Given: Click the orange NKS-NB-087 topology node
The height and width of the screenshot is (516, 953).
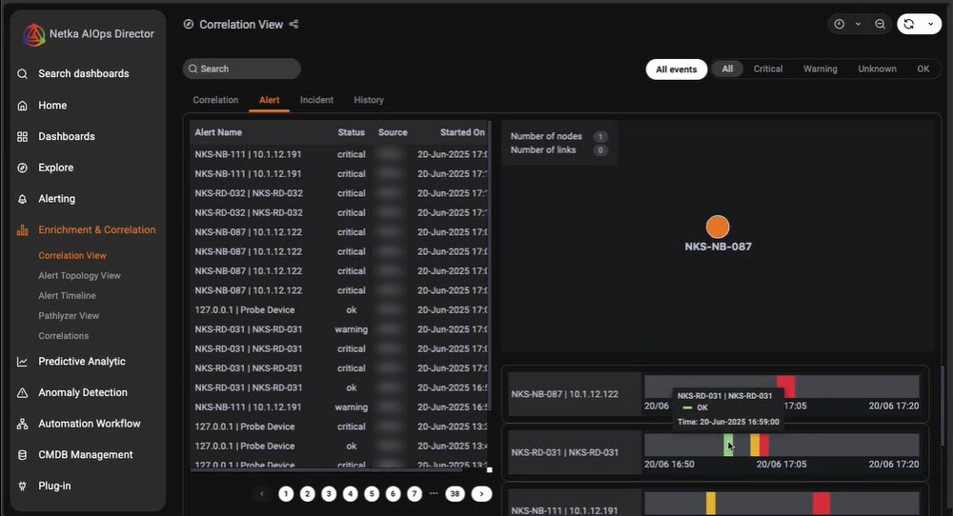Looking at the screenshot, I should [718, 227].
